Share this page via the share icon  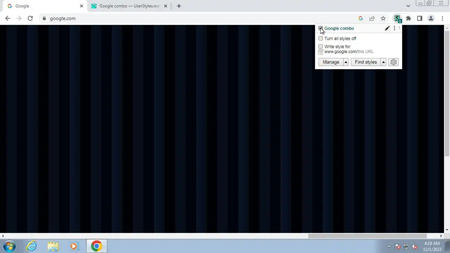[x=372, y=18]
